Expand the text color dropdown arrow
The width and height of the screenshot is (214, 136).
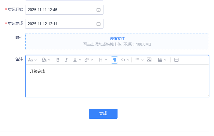49,60
